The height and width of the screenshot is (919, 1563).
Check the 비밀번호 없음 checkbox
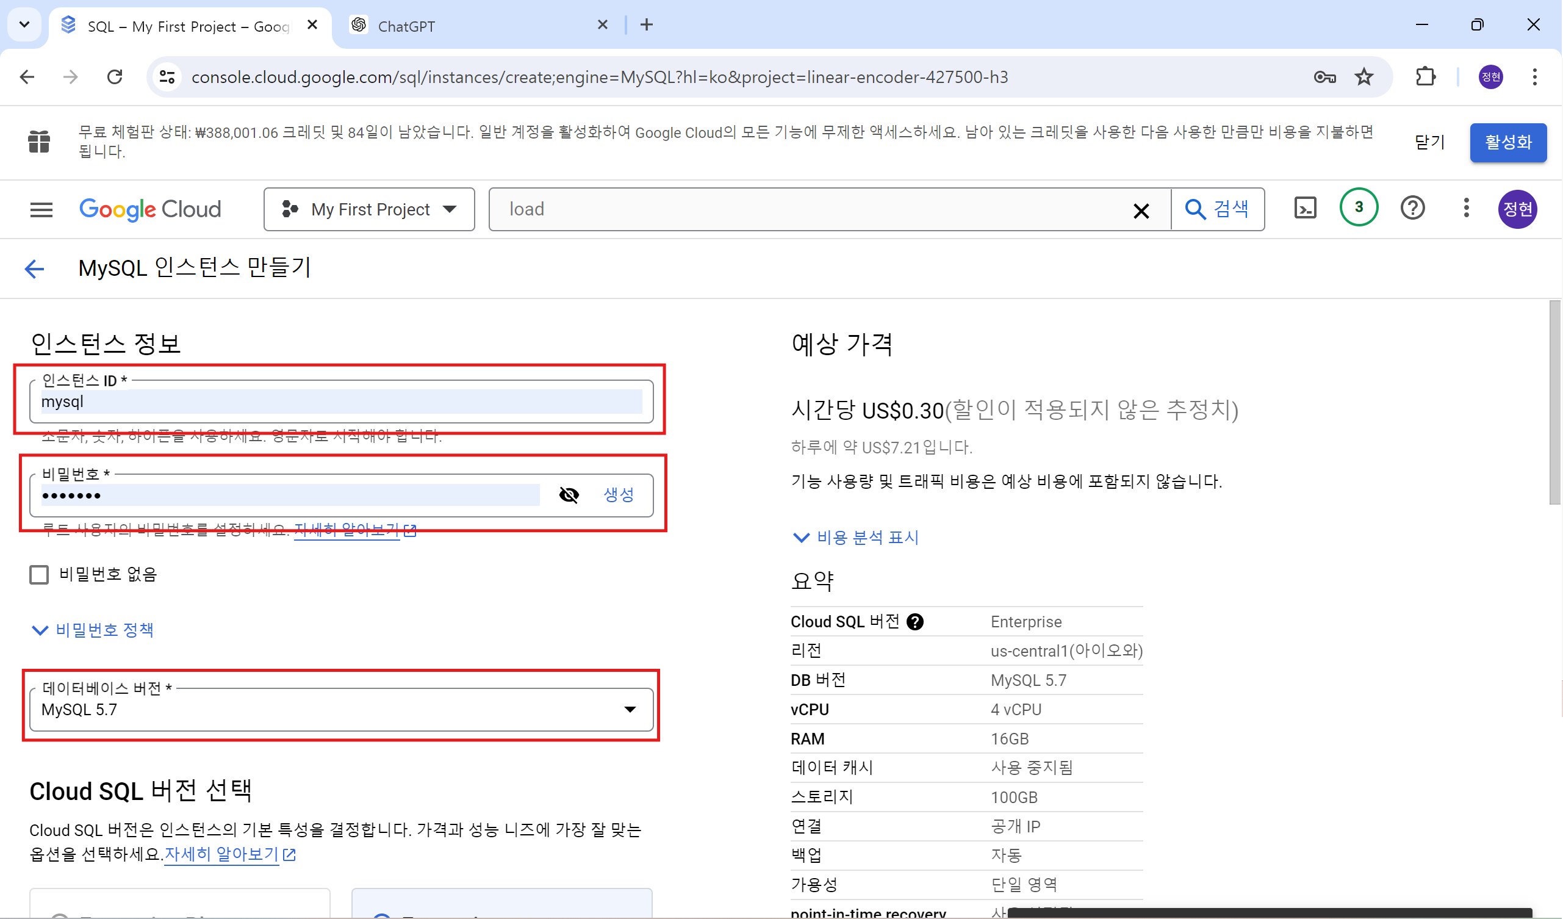pos(39,575)
